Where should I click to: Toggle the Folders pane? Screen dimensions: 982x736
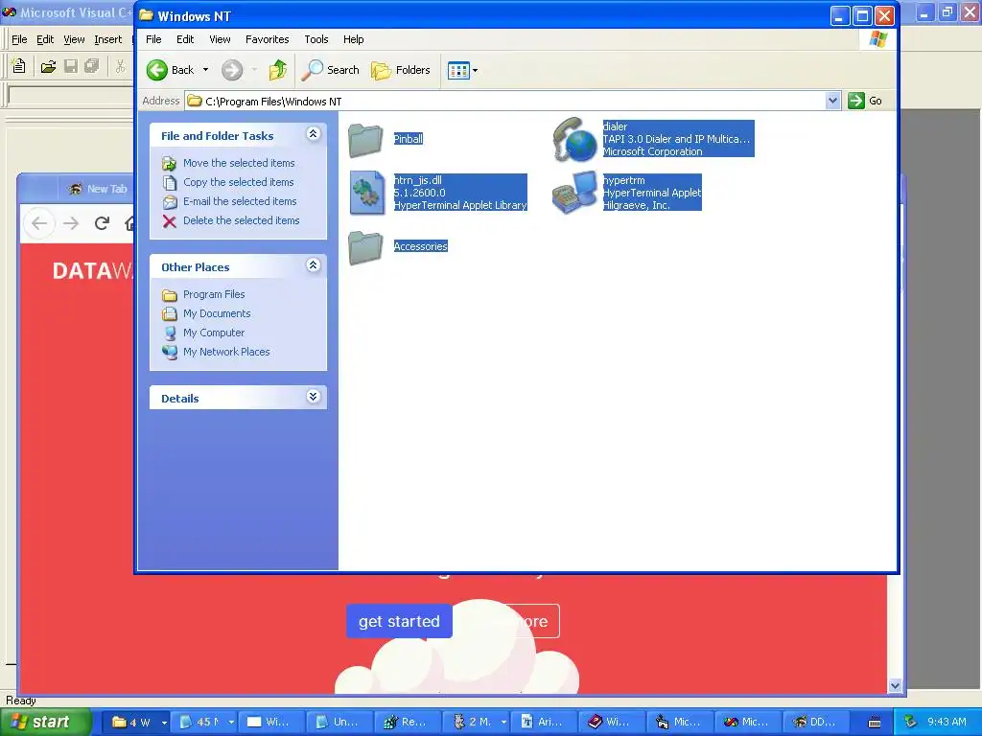[401, 70]
